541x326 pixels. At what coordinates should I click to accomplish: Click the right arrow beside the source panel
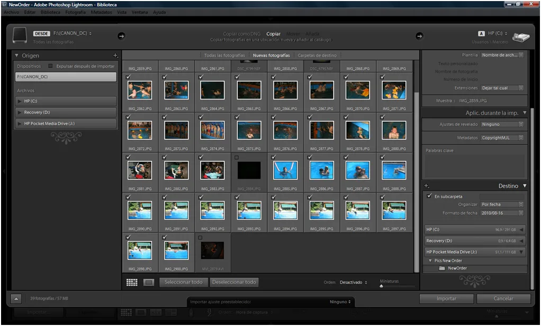coord(121,36)
